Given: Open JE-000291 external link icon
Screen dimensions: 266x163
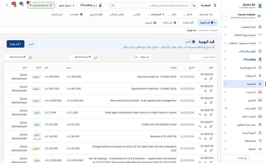Looking at the screenshot, I should [x=211, y=90].
